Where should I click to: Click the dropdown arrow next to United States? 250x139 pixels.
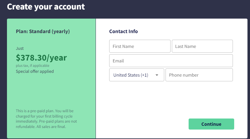point(157,75)
